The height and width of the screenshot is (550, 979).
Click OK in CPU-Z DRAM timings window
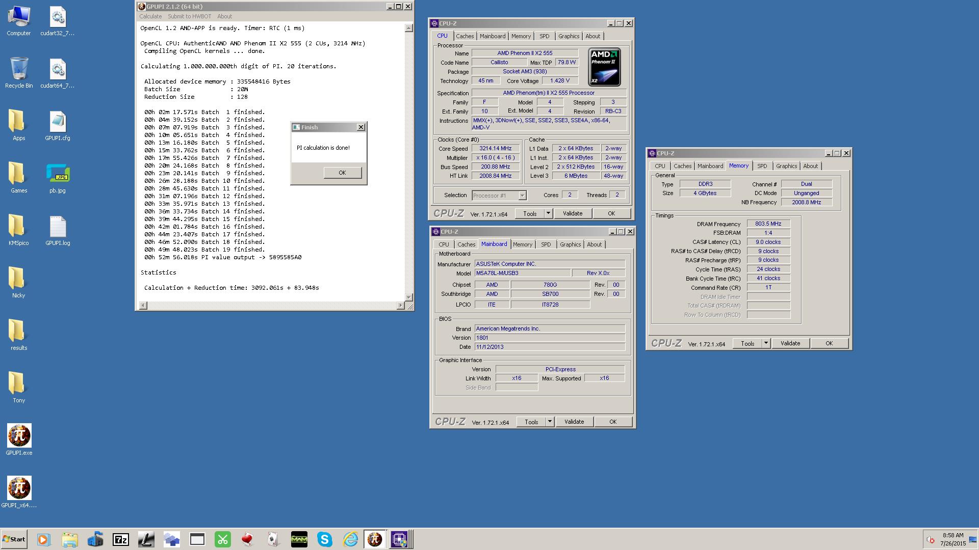(829, 343)
